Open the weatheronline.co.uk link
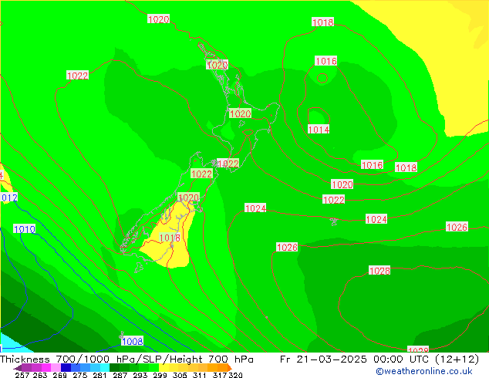 [424, 371]
